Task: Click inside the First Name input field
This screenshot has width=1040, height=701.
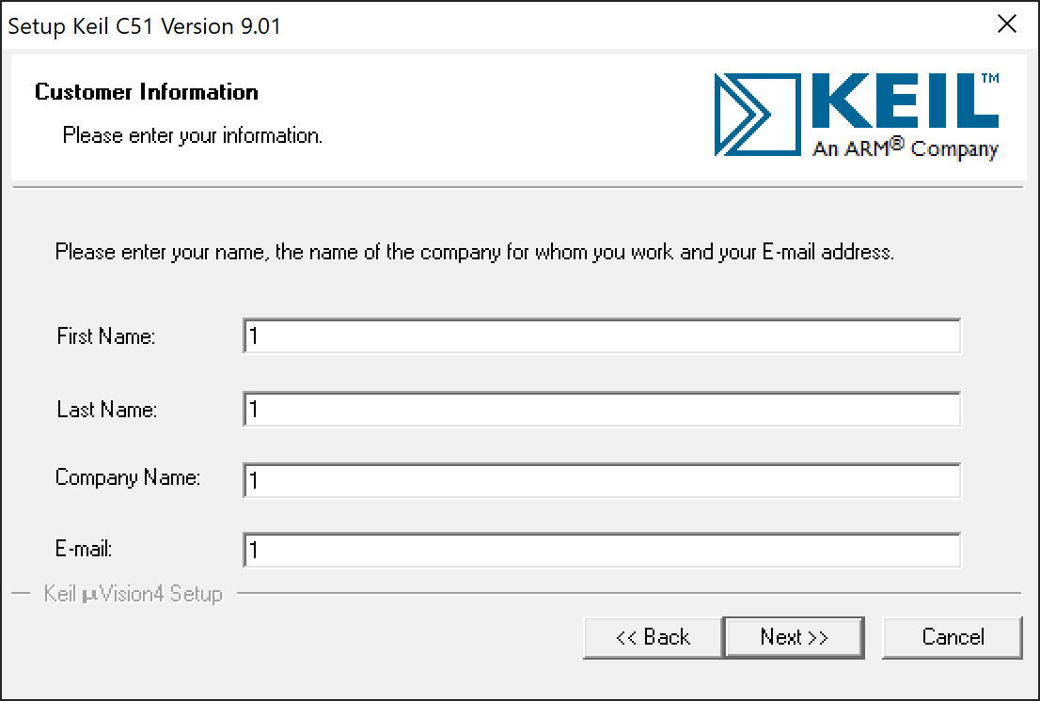Action: pyautogui.click(x=602, y=335)
